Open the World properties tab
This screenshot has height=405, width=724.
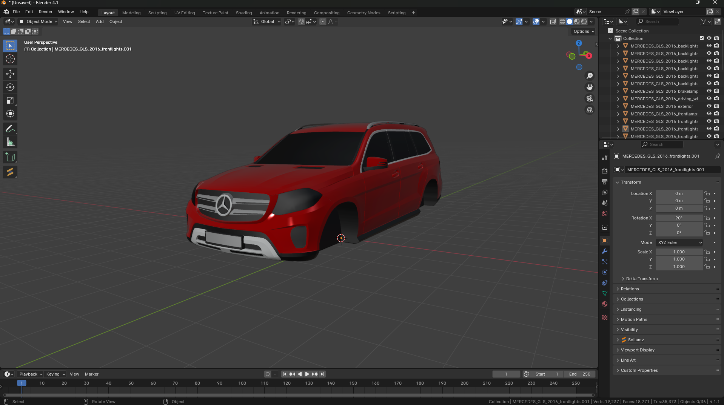pos(605,213)
